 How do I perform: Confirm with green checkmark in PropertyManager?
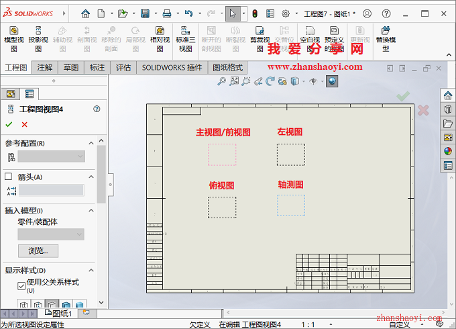point(9,125)
